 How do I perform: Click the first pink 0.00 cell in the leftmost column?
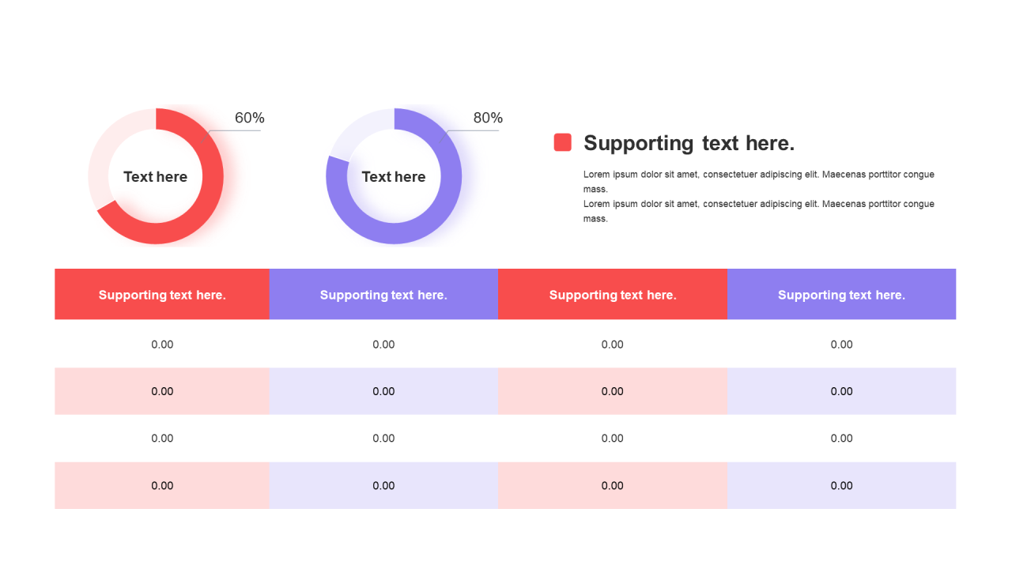tap(162, 391)
